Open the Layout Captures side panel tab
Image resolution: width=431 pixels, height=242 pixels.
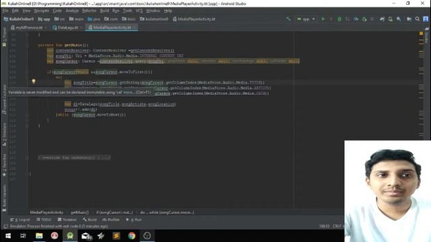click(4, 99)
